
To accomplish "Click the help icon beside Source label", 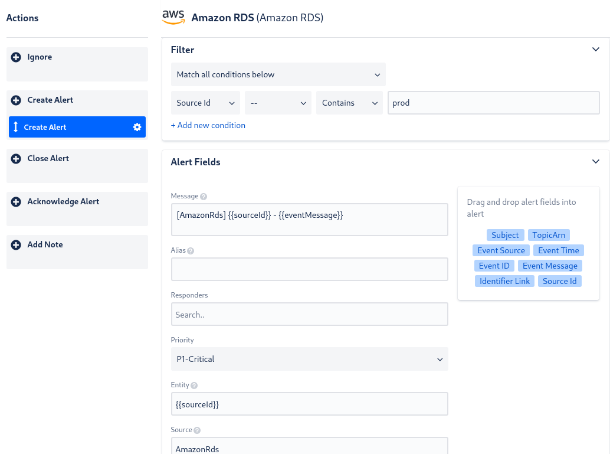I will [197, 430].
